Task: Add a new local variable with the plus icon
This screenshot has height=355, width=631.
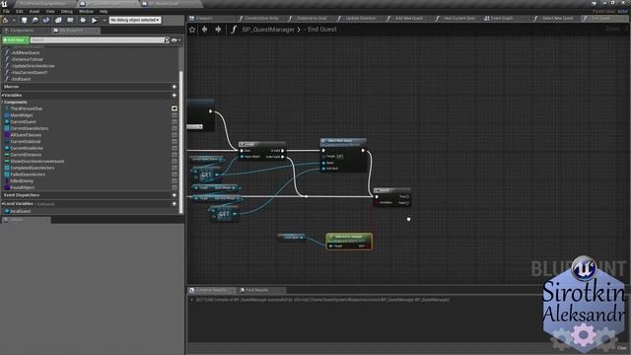Action: [x=175, y=204]
